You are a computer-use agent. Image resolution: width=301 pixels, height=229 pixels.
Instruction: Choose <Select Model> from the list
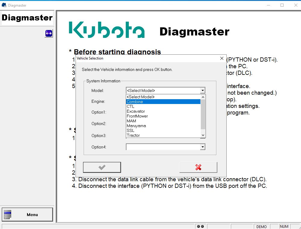click(163, 97)
